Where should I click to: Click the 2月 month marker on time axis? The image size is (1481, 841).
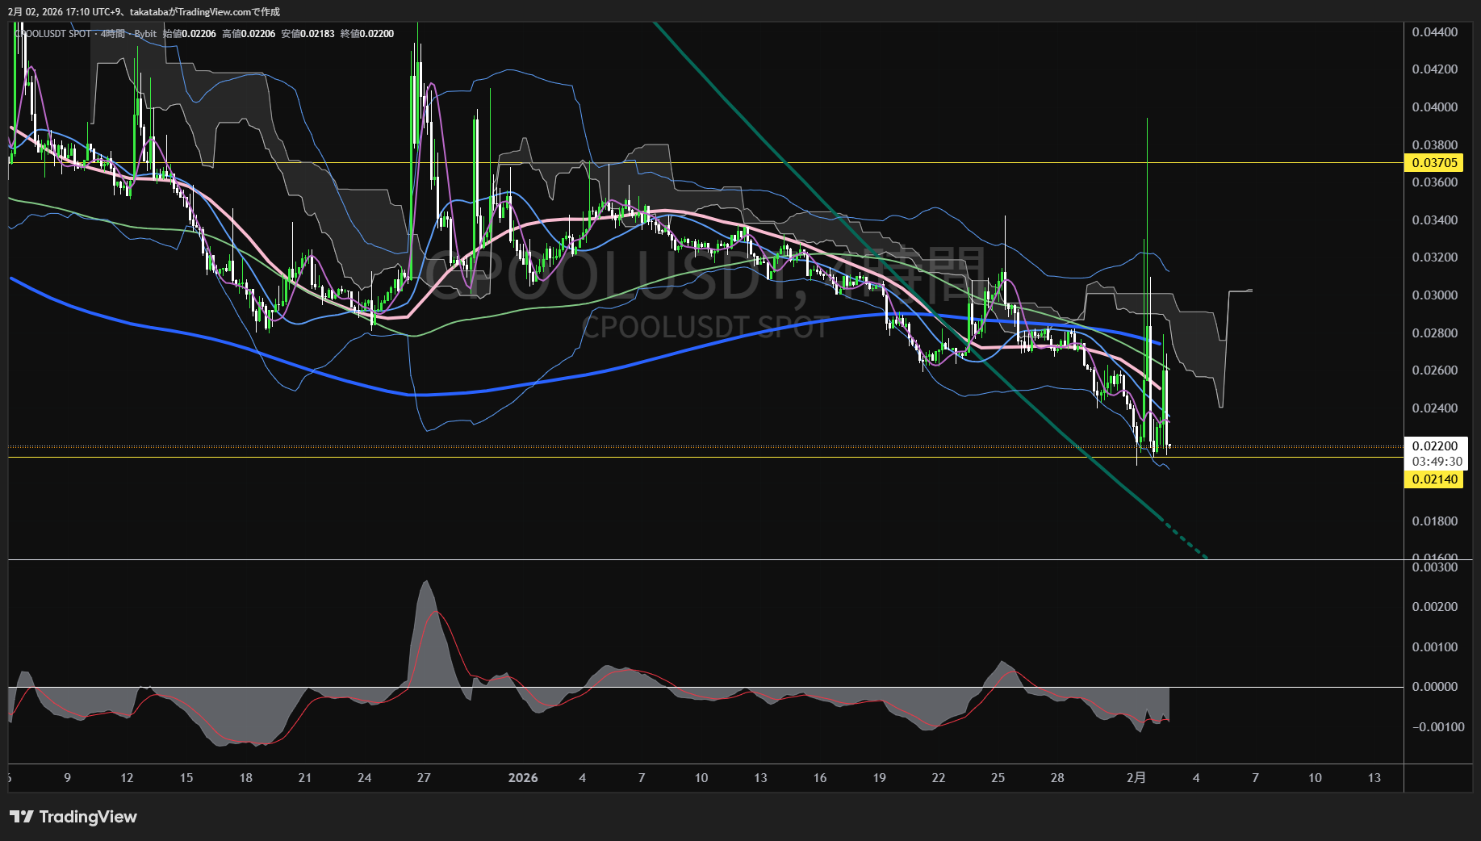coord(1136,778)
